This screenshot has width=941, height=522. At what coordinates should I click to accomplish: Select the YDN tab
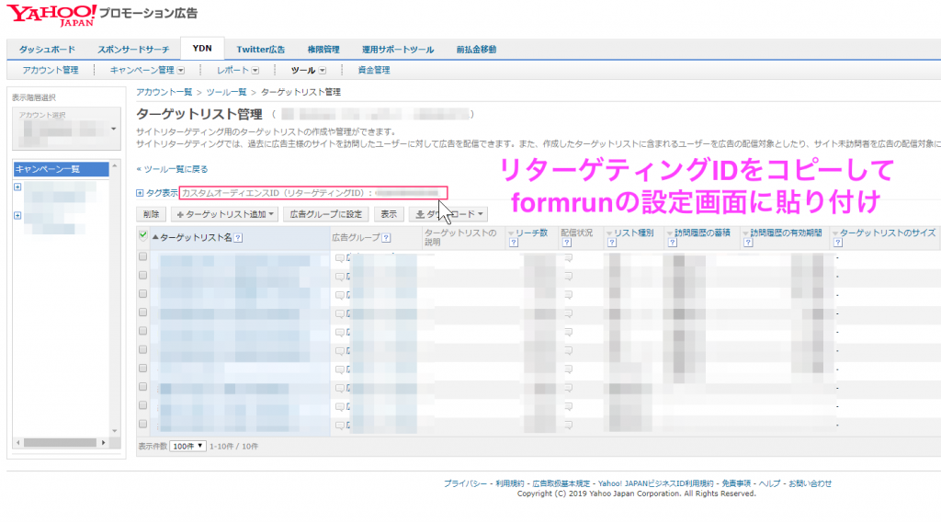202,48
